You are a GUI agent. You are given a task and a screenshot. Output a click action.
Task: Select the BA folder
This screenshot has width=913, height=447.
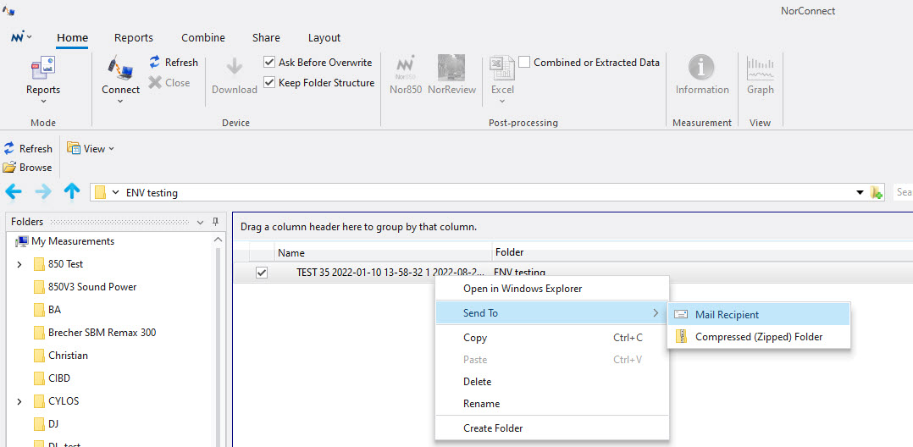[47, 310]
